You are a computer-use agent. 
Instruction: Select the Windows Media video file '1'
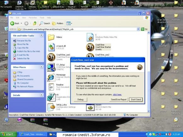click(x=90, y=37)
